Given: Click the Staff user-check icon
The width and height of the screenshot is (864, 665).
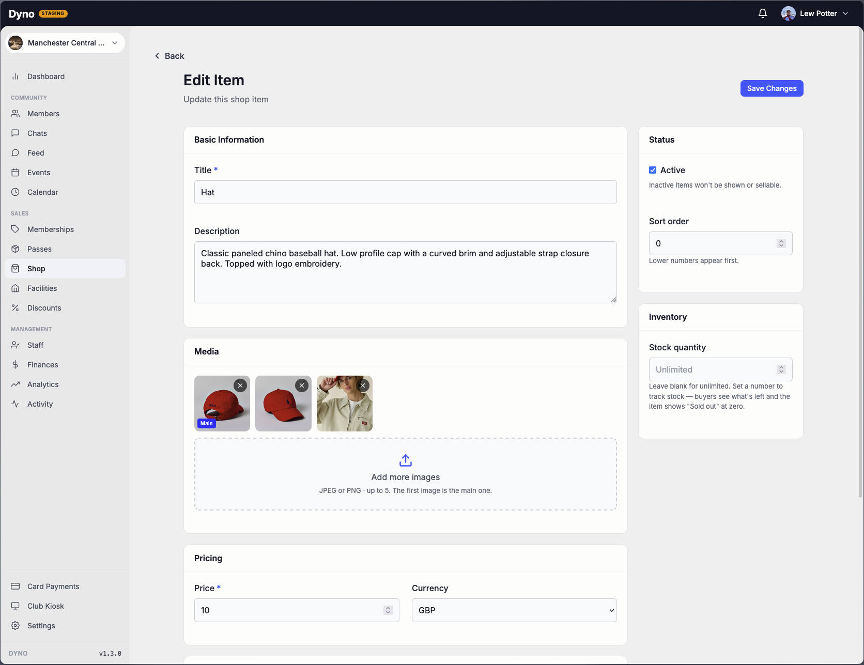Looking at the screenshot, I should 16,345.
